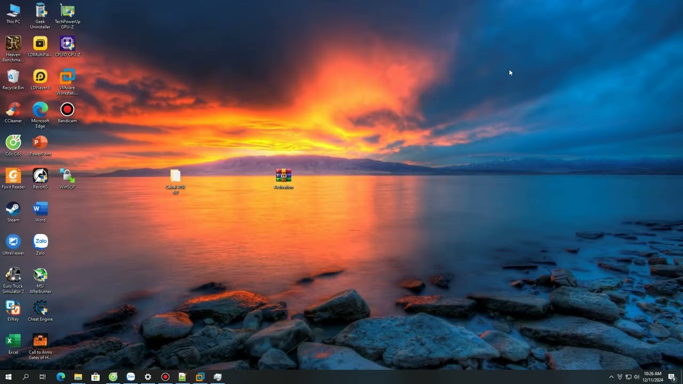Open the volume control tray icon
683x384 pixels.
pos(637,377)
